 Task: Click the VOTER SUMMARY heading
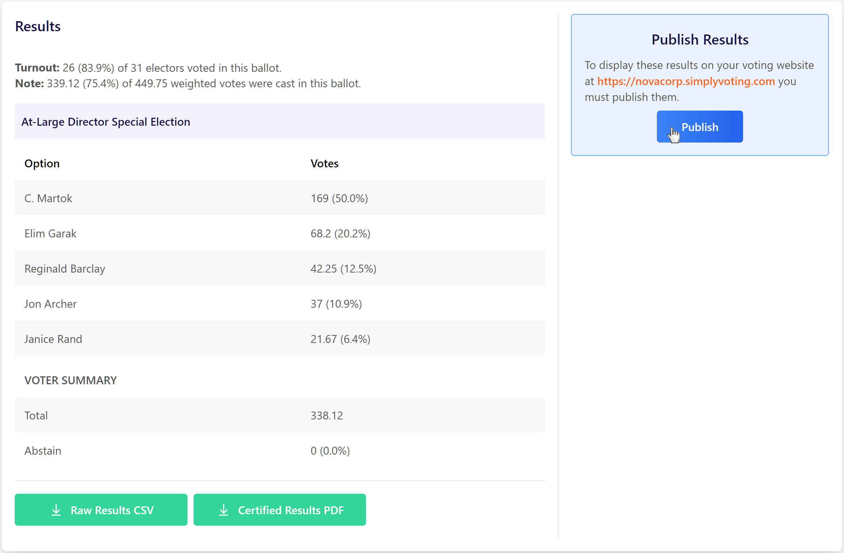(x=70, y=380)
